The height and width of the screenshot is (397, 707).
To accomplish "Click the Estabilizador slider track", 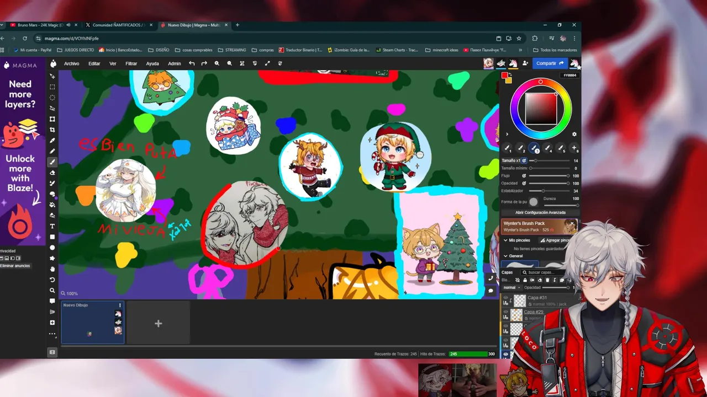I will (x=550, y=191).
